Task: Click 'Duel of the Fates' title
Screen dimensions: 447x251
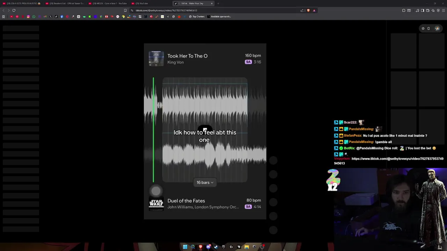Action: [186, 201]
